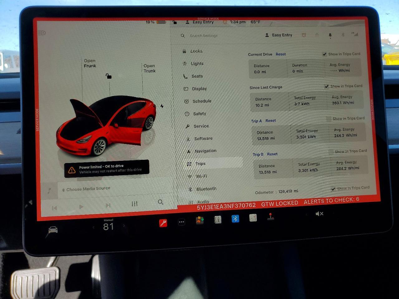Open the arcade joystick icon
The image size is (399, 299).
[271, 216]
